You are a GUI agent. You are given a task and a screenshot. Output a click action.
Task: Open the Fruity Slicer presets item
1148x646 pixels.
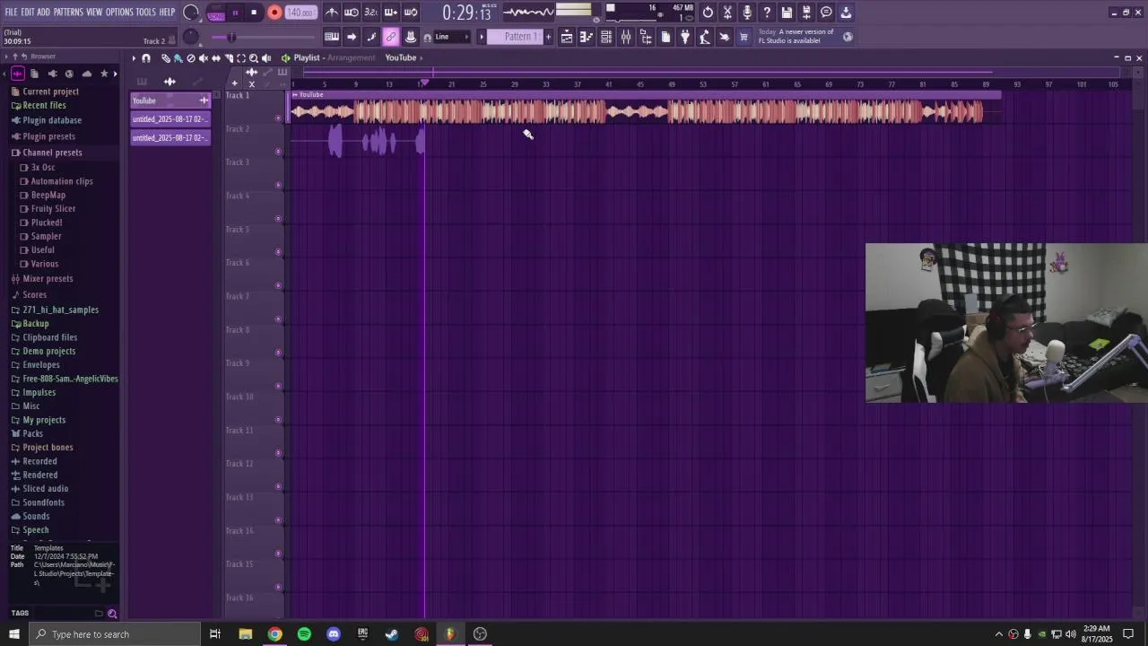click(x=53, y=208)
